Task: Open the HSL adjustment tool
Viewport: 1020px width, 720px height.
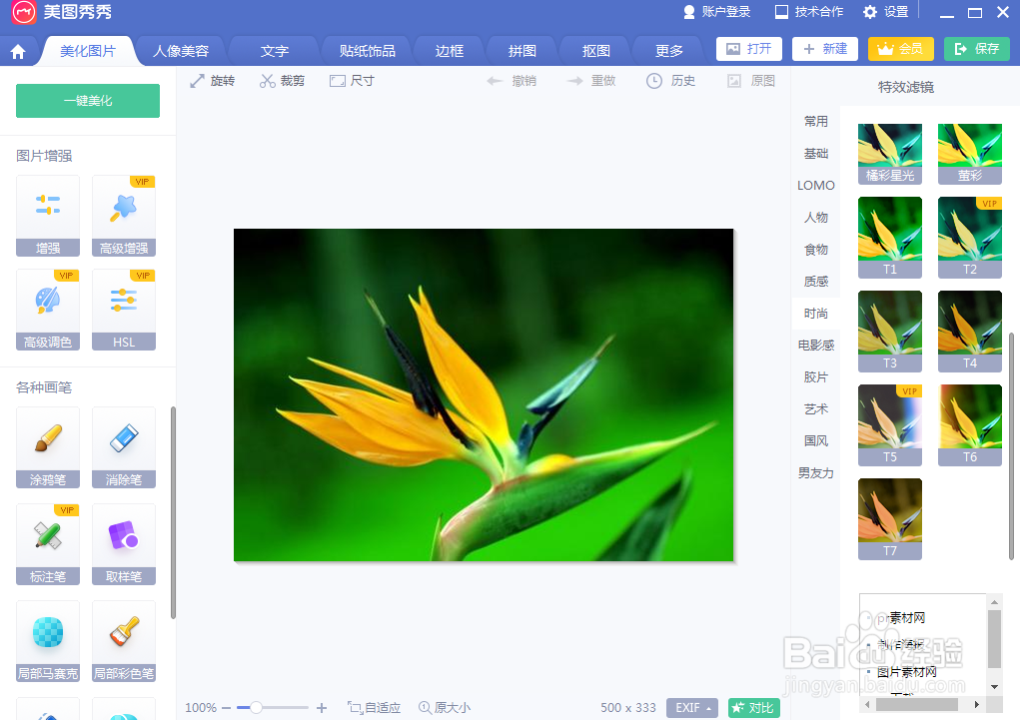Action: [124, 310]
